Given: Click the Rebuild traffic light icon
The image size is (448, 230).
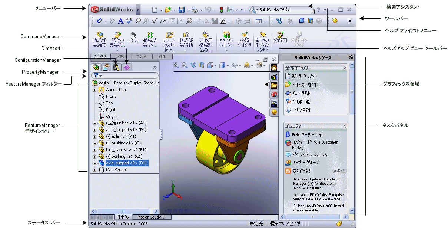Looking at the screenshot, I should click(222, 10).
